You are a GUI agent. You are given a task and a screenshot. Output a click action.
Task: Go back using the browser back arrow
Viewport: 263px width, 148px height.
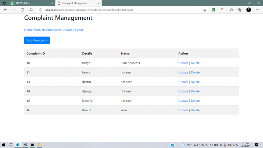pyautogui.click(x=5, y=10)
